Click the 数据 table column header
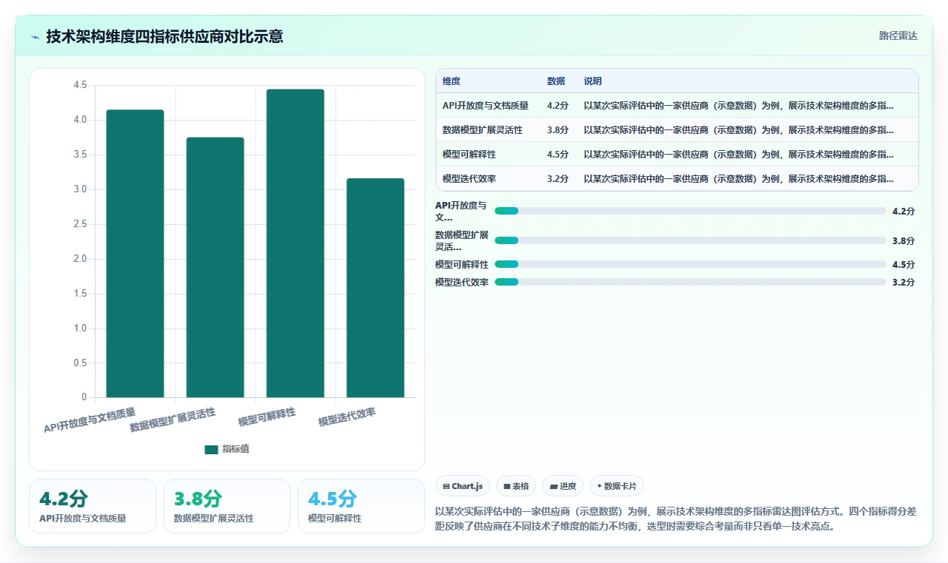Screen dimensions: 948x563 point(555,81)
